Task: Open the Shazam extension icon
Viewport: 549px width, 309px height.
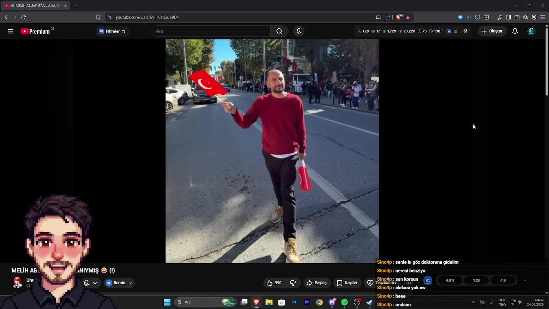Action: (460, 17)
